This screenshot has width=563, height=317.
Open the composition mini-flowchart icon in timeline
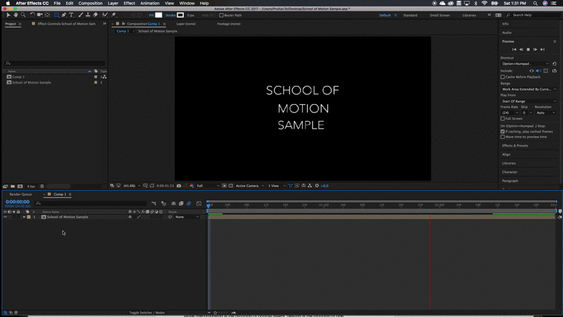154,203
